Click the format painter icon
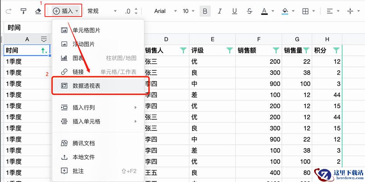The height and width of the screenshot is (182, 365). [23, 11]
